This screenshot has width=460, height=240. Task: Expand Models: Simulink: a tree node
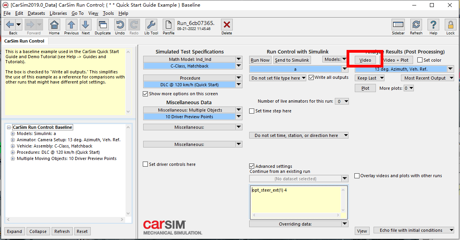[13, 133]
